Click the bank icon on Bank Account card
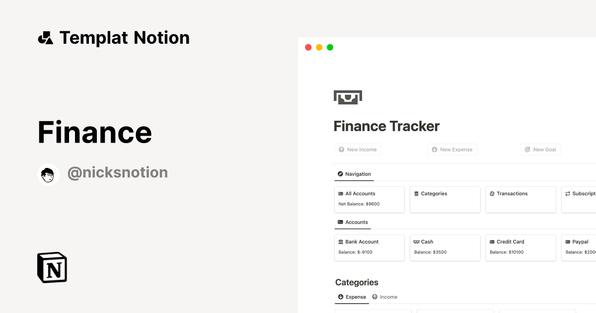596x313 pixels. pos(341,241)
